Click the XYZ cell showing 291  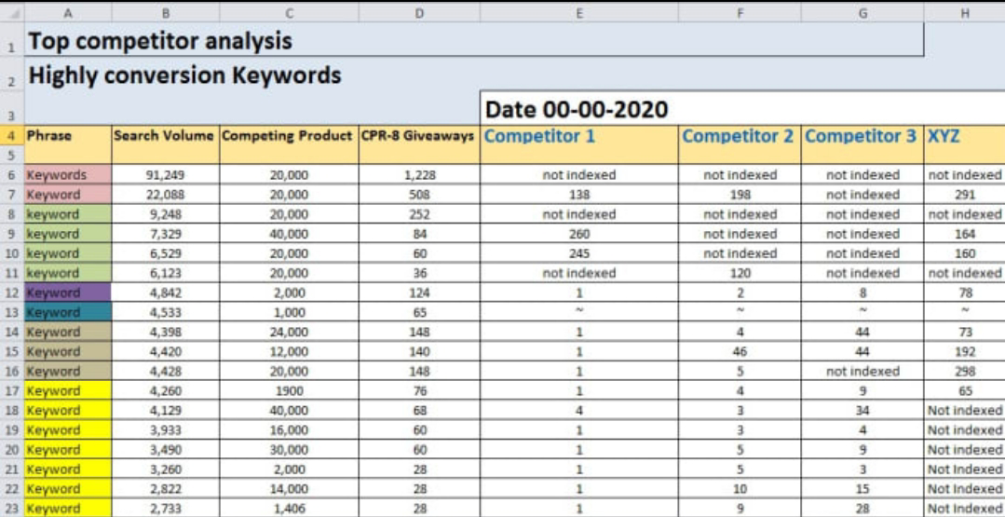[965, 195]
